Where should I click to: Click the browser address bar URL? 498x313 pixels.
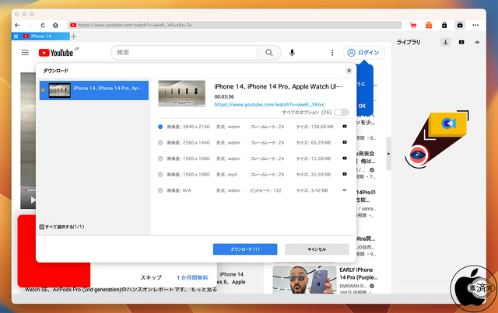pyautogui.click(x=235, y=25)
